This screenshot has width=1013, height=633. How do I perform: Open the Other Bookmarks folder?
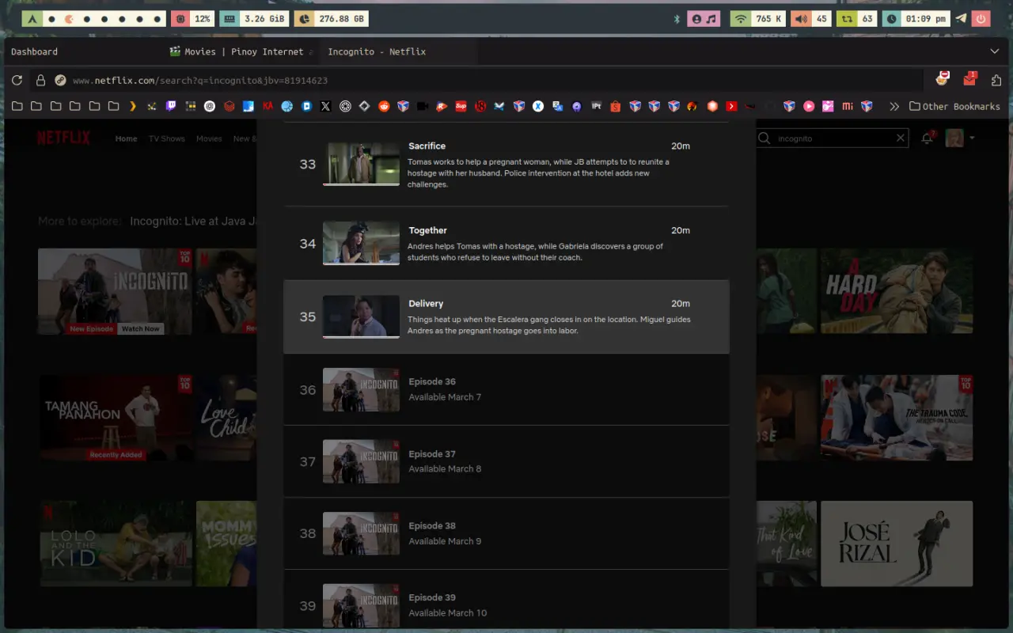click(954, 106)
